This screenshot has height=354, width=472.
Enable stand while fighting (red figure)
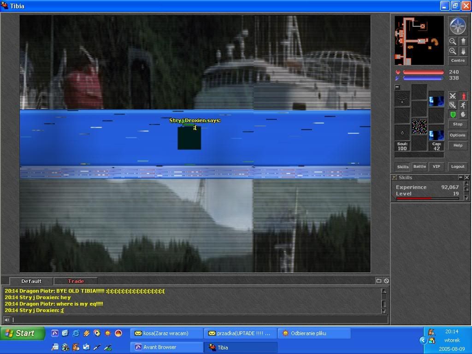point(463,96)
